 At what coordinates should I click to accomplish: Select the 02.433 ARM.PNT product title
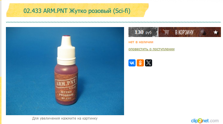coord(77,11)
